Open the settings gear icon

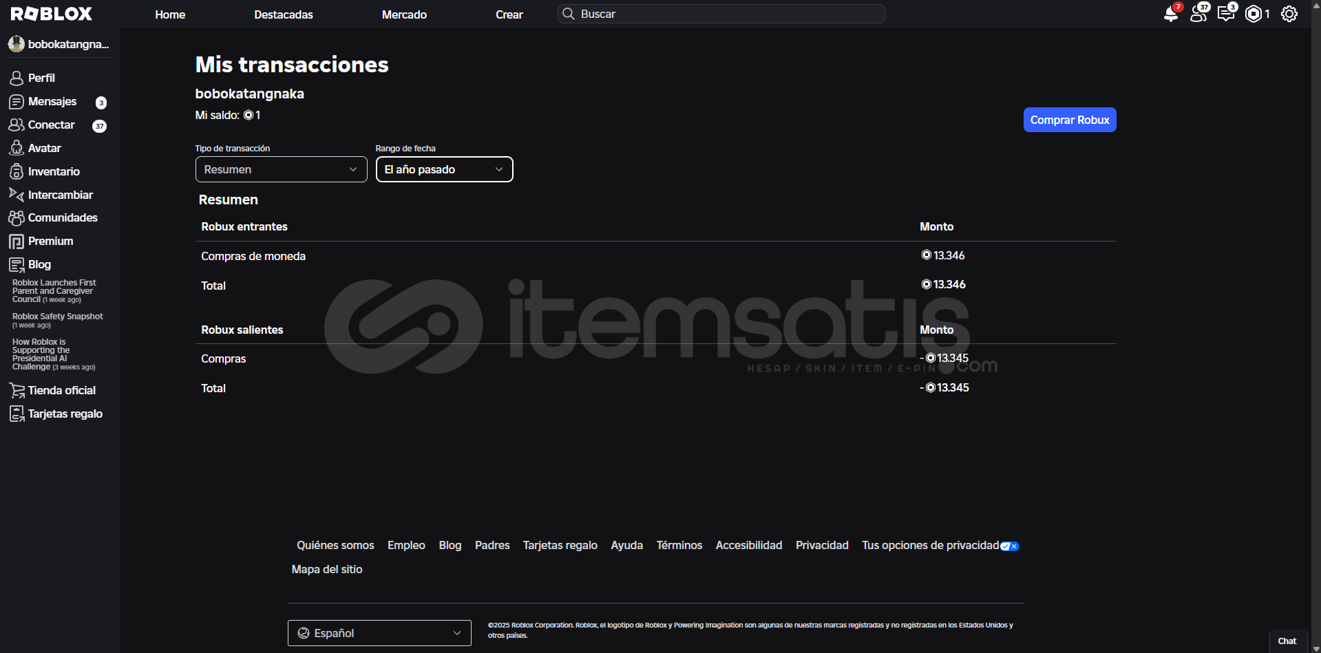pyautogui.click(x=1289, y=14)
